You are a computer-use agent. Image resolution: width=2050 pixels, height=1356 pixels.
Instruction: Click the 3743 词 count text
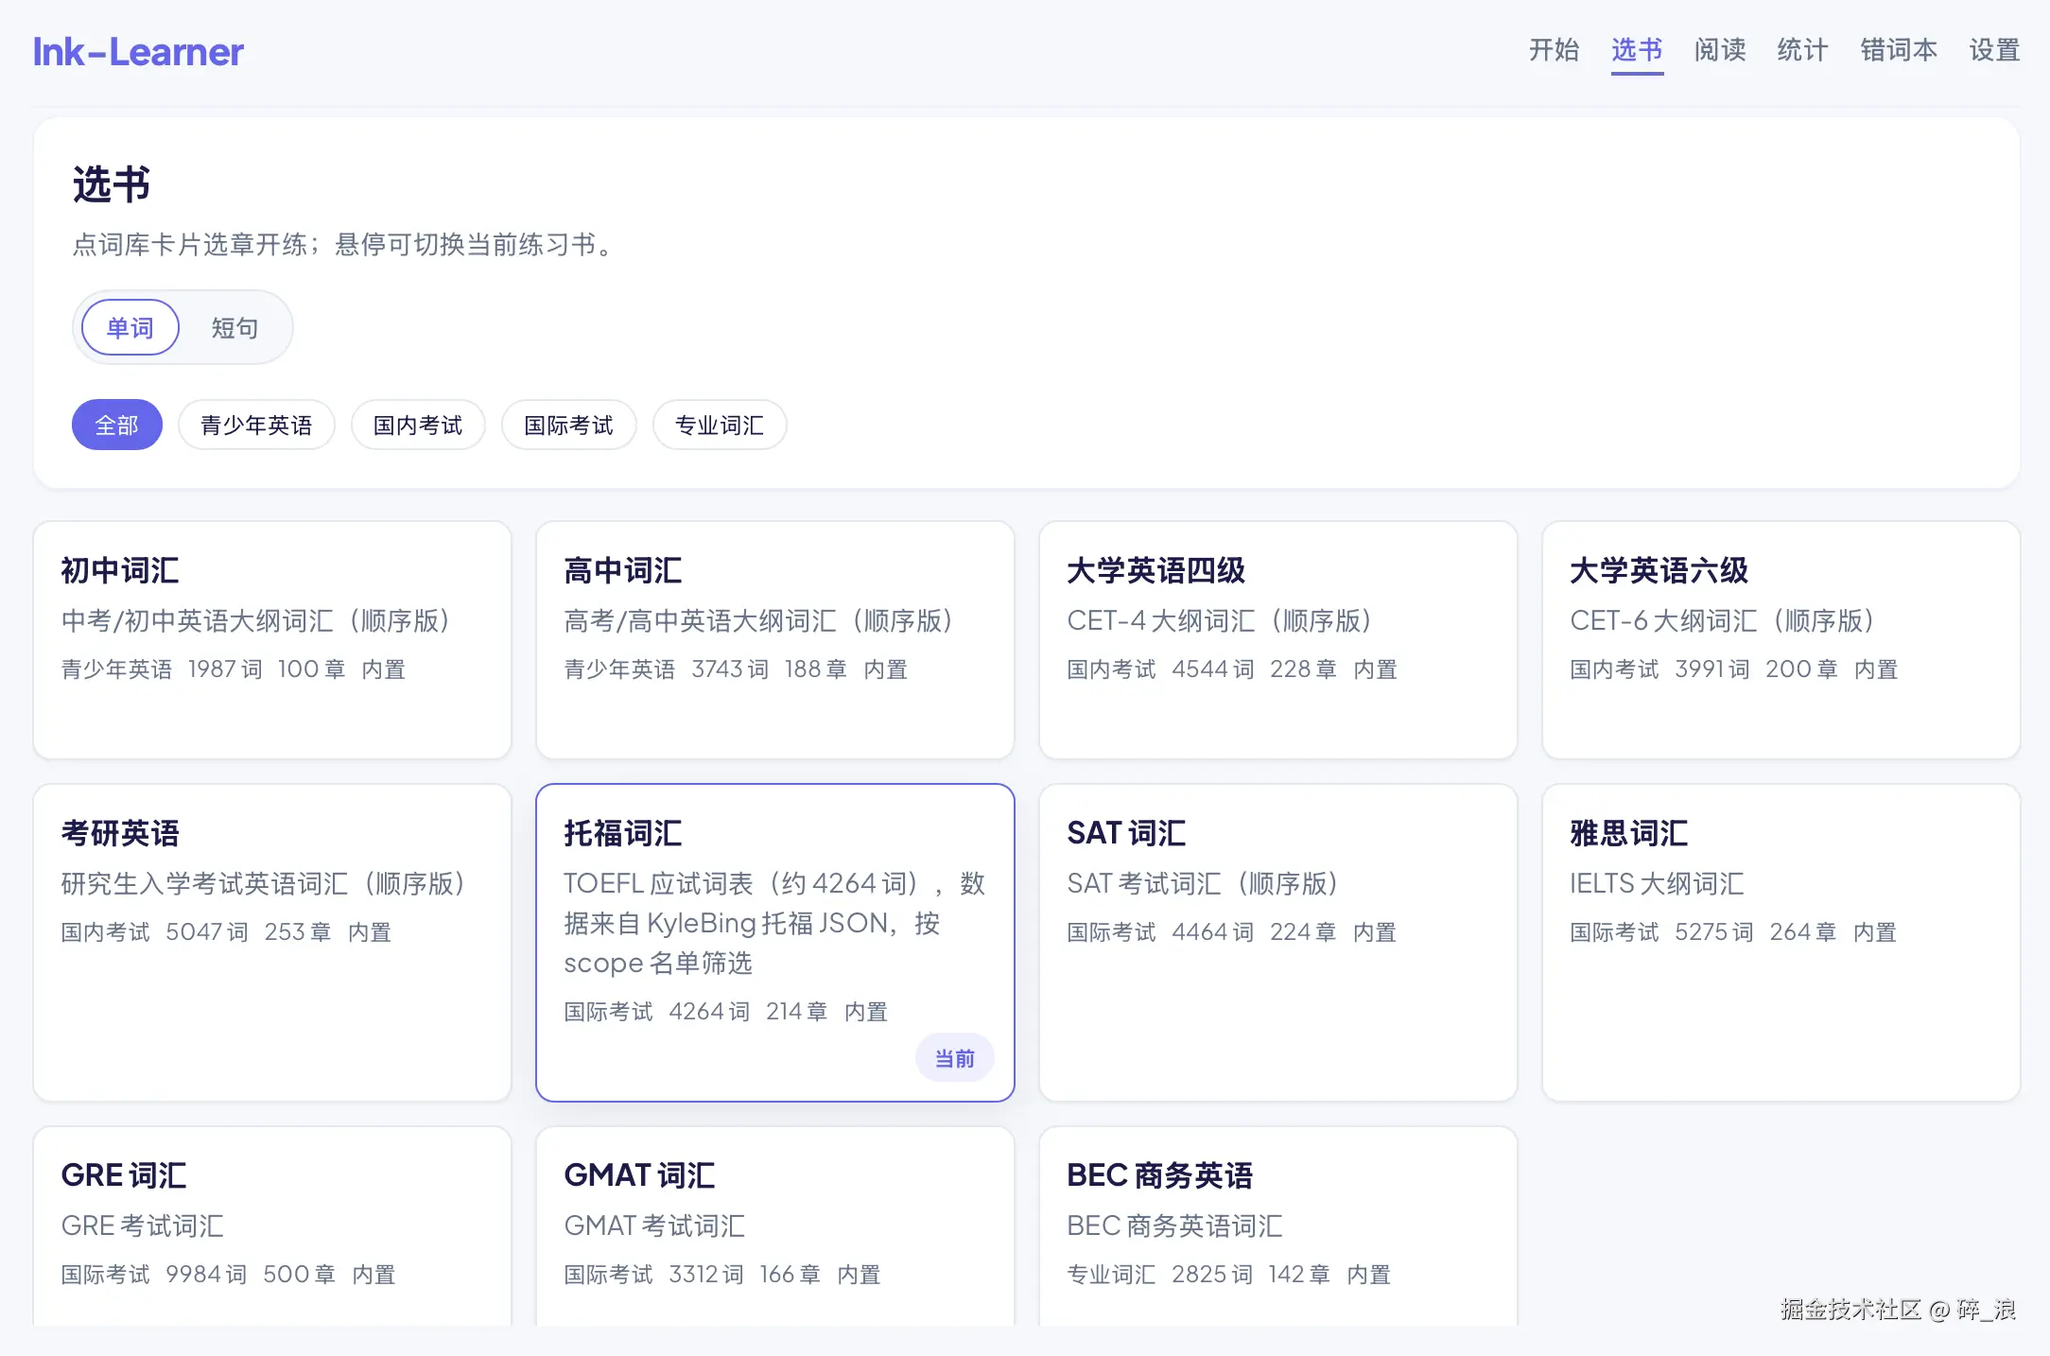pyautogui.click(x=730, y=669)
